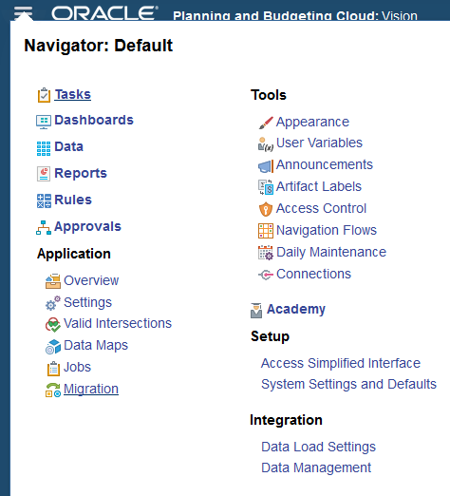Open the Reports menu entry

pyautogui.click(x=81, y=173)
